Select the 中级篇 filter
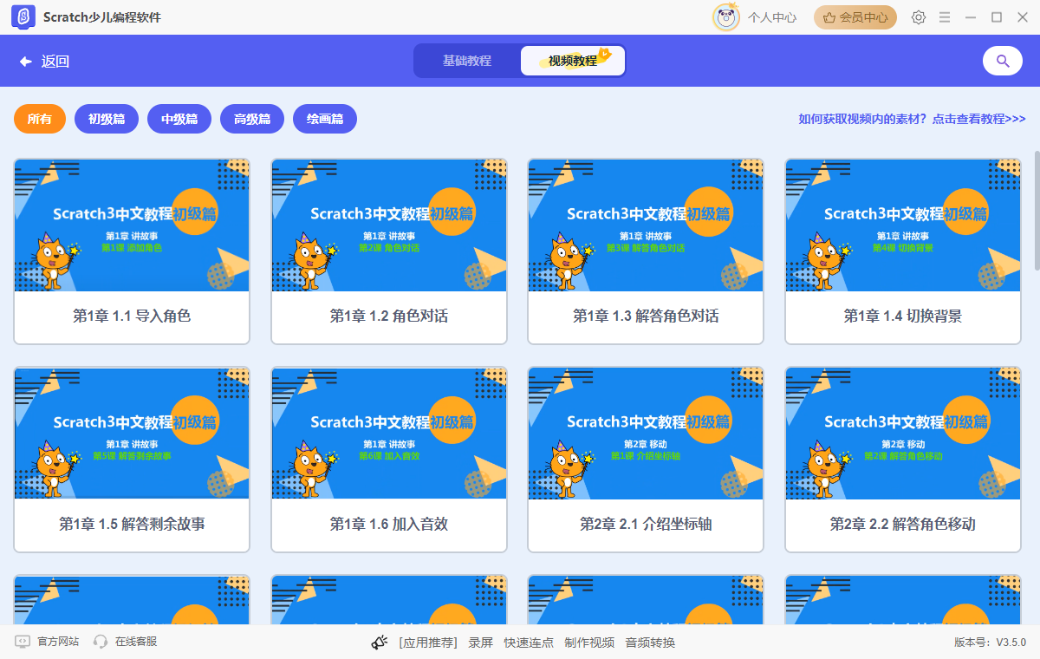 tap(179, 119)
